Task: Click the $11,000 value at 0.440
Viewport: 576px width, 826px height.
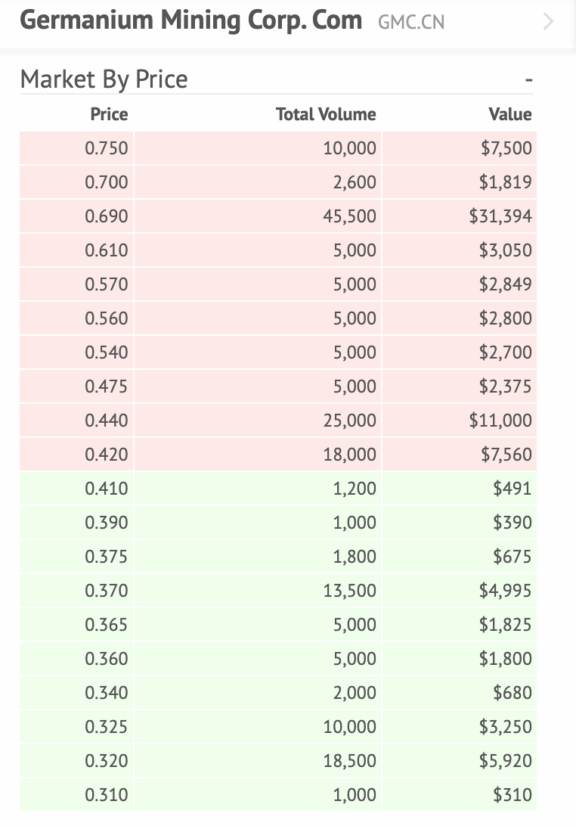Action: click(x=500, y=421)
